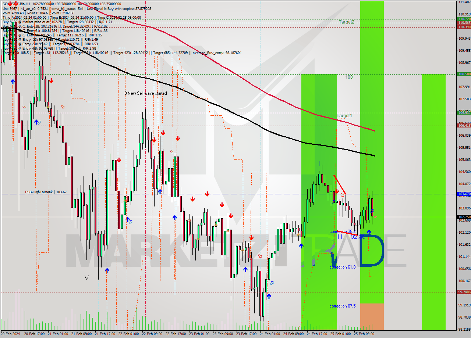Click the 'C_Entry38: 102.26216' line
This screenshot has width=471, height=338.
tap(55, 26)
